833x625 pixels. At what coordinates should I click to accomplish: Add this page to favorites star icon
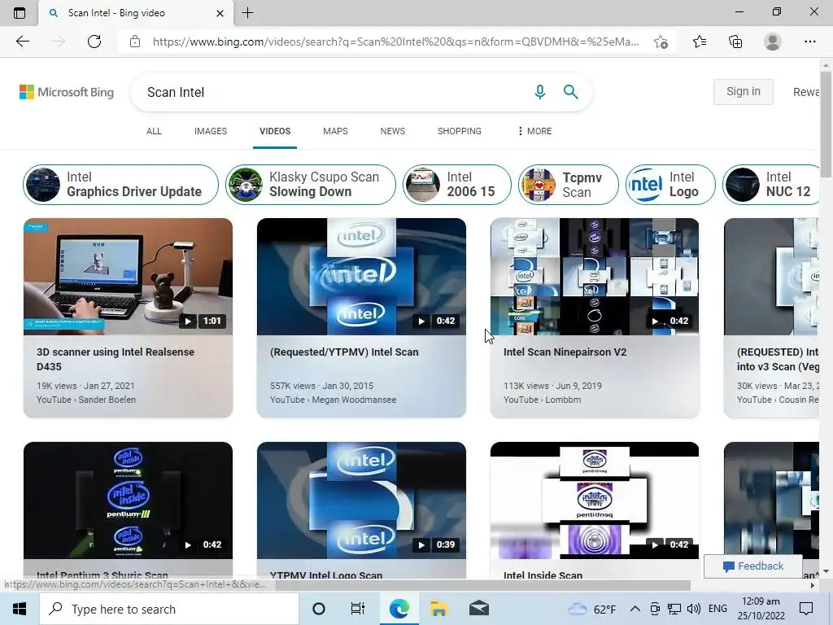tap(661, 42)
